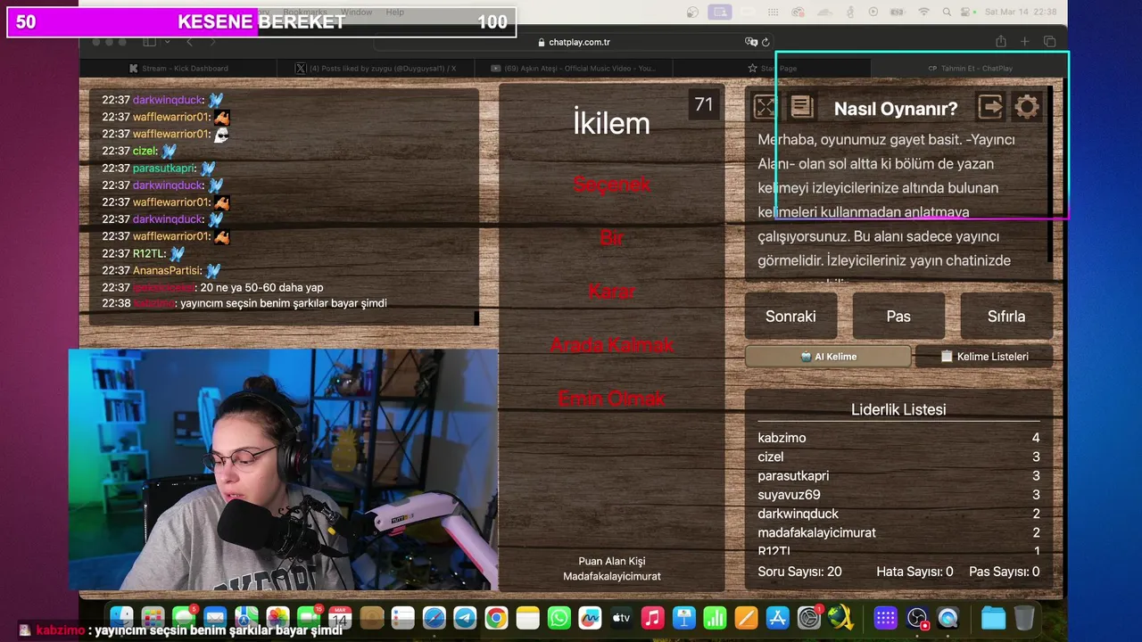Viewport: 1142px width, 642px height.
Task: Open the Trash in the dock
Action: [x=1024, y=617]
